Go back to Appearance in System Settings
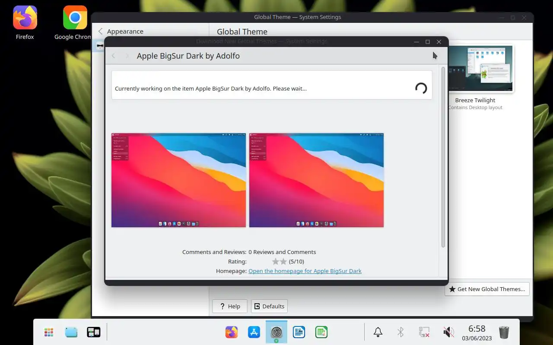Screen dimensions: 553x345 tap(121, 31)
